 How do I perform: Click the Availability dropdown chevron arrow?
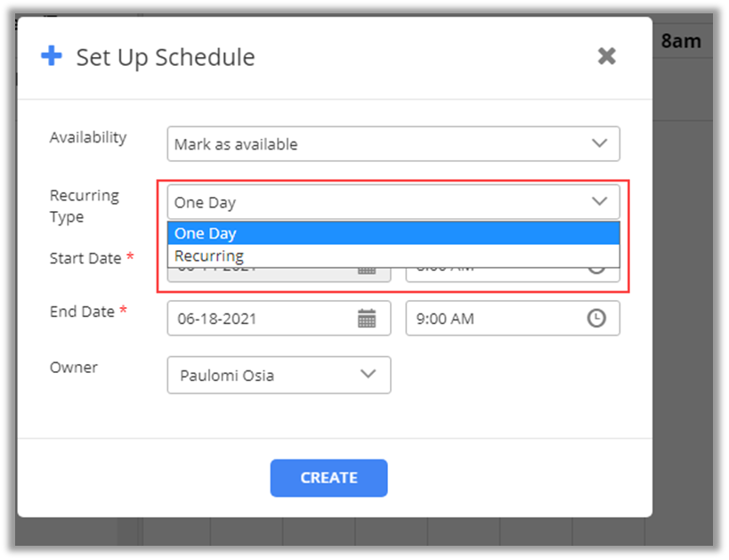pos(599,143)
